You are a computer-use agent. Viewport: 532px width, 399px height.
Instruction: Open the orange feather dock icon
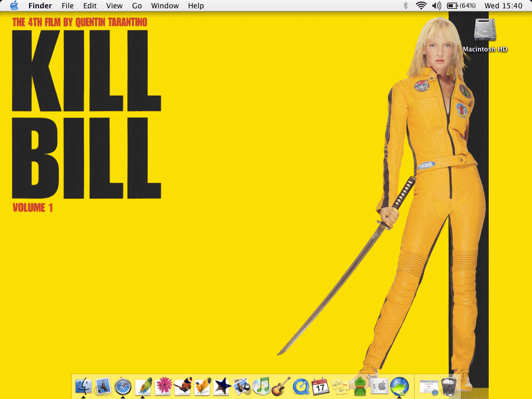(203, 386)
